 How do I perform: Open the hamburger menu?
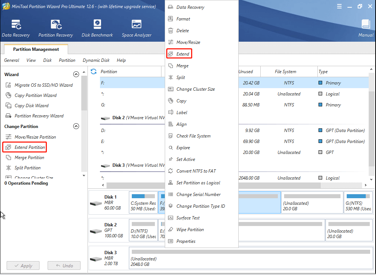click(x=339, y=6)
